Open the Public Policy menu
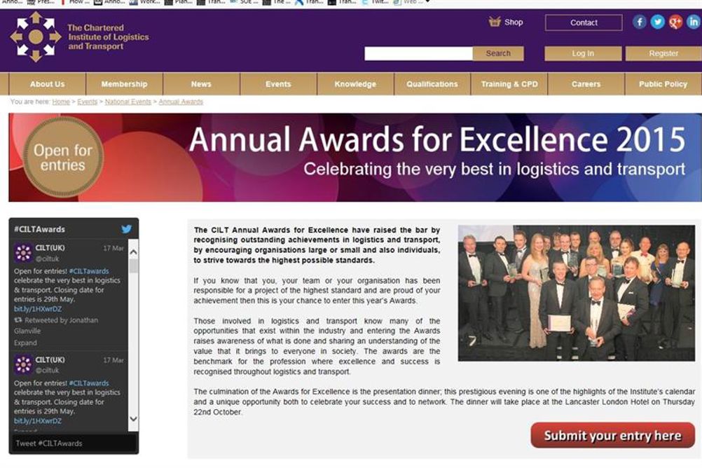The width and height of the screenshot is (702, 468). [663, 84]
